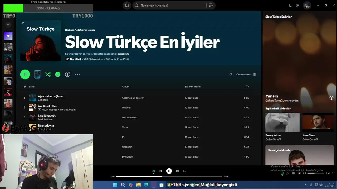Launch Microsoft Edge from the taskbar
The height and width of the screenshot is (189, 337).
[146, 185]
